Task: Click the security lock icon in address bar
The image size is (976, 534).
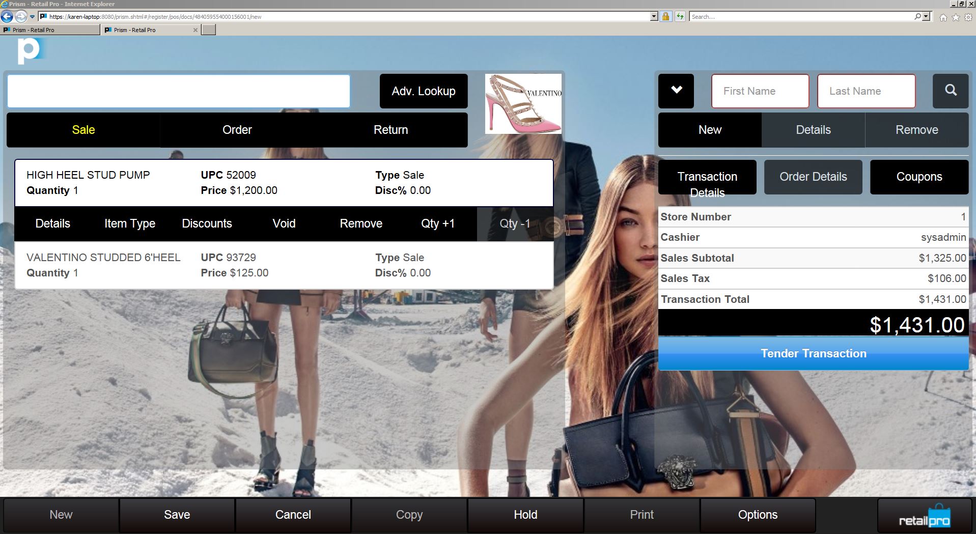Action: 665,17
